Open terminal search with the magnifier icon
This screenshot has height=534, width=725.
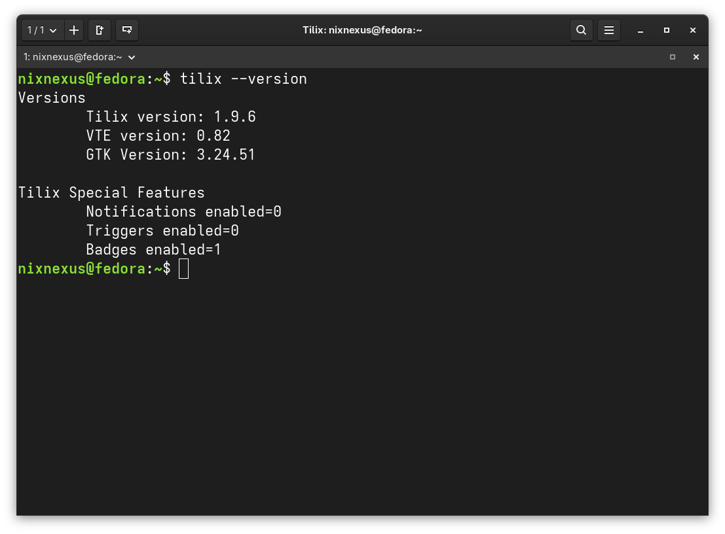point(582,30)
